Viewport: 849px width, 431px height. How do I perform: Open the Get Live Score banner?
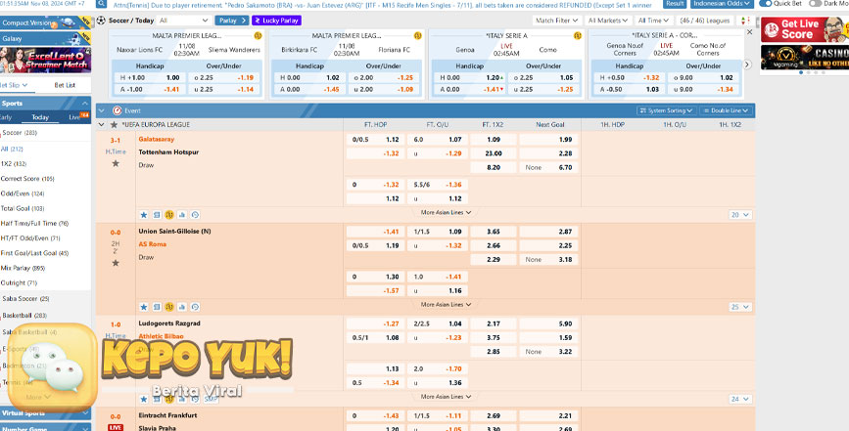[805, 29]
